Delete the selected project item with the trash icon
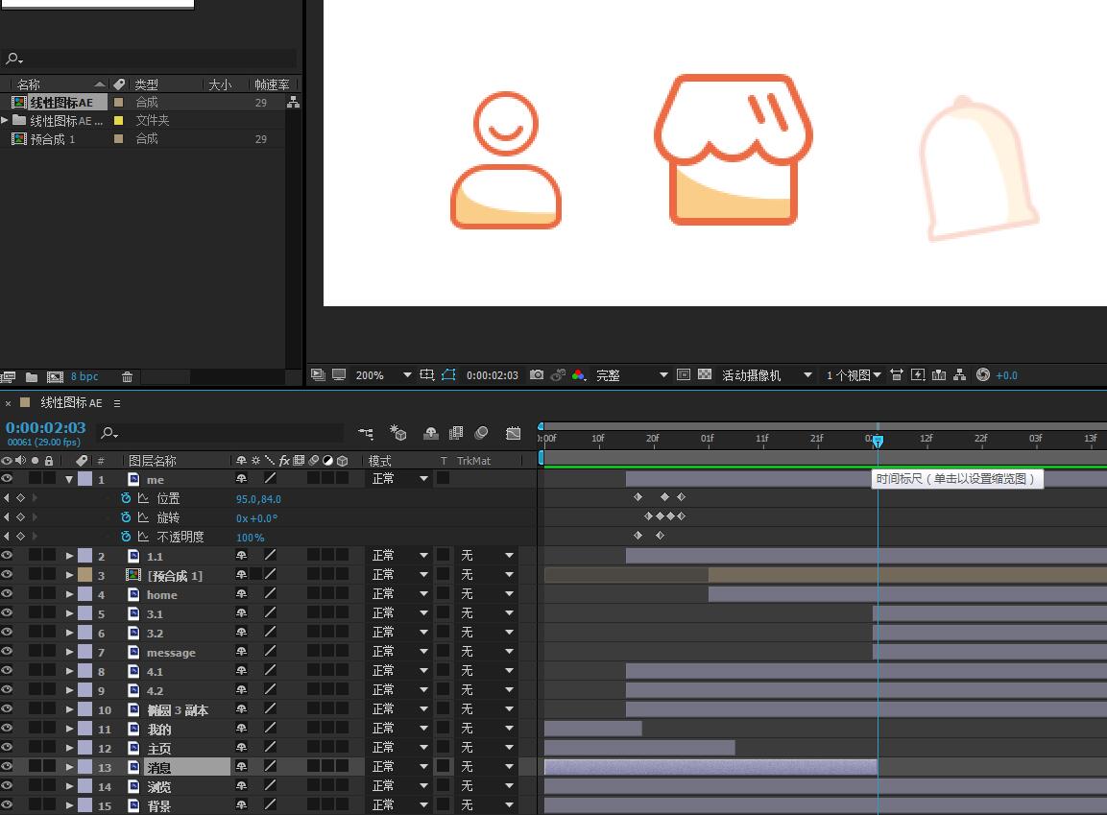 coord(127,377)
